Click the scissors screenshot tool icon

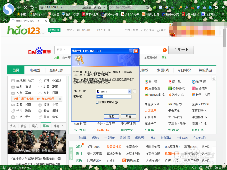[x=172, y=8]
